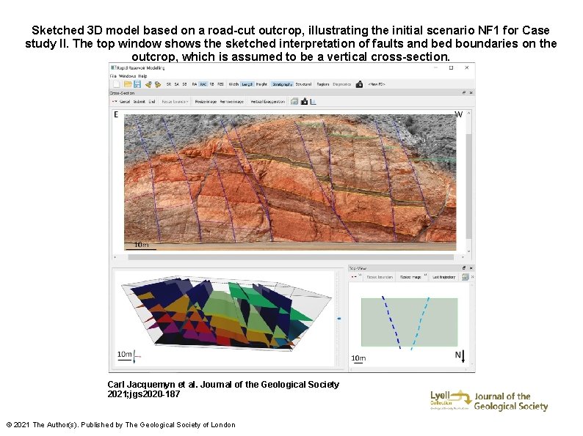Image resolution: width=583 pixels, height=436 pixels.
Task: Click Remove image in Cross-Section toolbar
Action: click(x=231, y=102)
